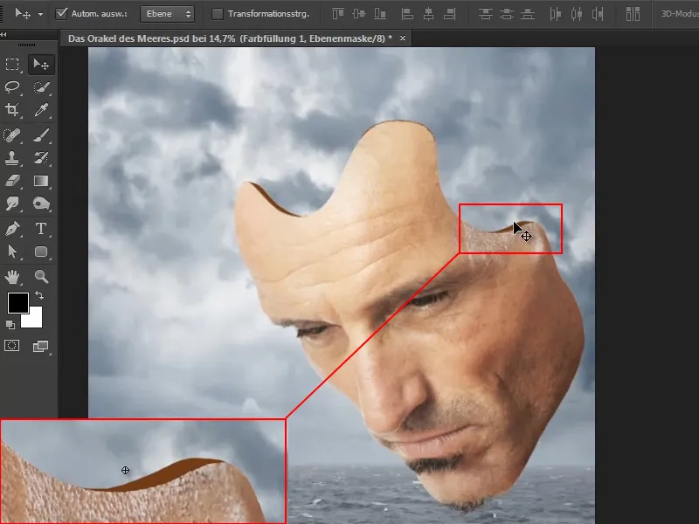Click the Auto-Align Layers icon
Screen dimensions: 699x524
(x=633, y=14)
